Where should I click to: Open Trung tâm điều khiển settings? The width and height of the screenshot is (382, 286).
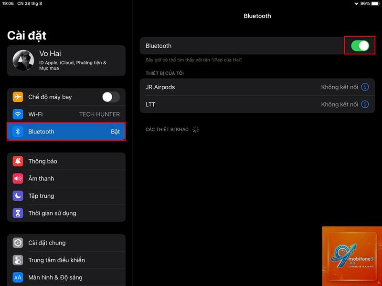coord(66,260)
